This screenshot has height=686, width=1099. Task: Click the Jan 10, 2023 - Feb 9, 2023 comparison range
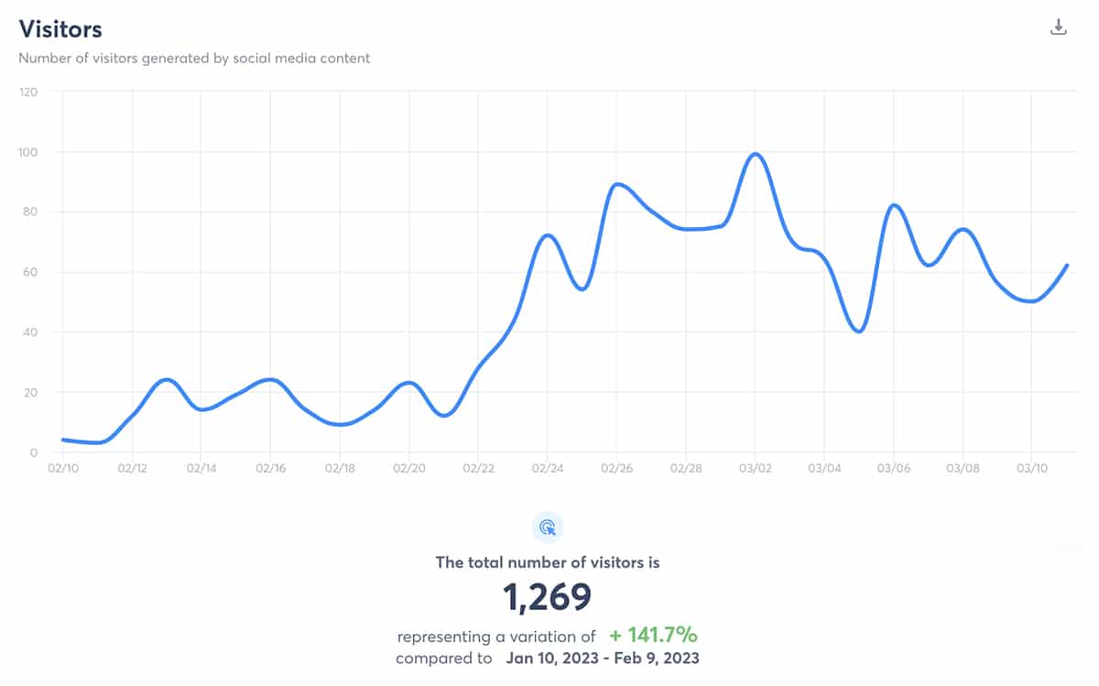(x=602, y=659)
